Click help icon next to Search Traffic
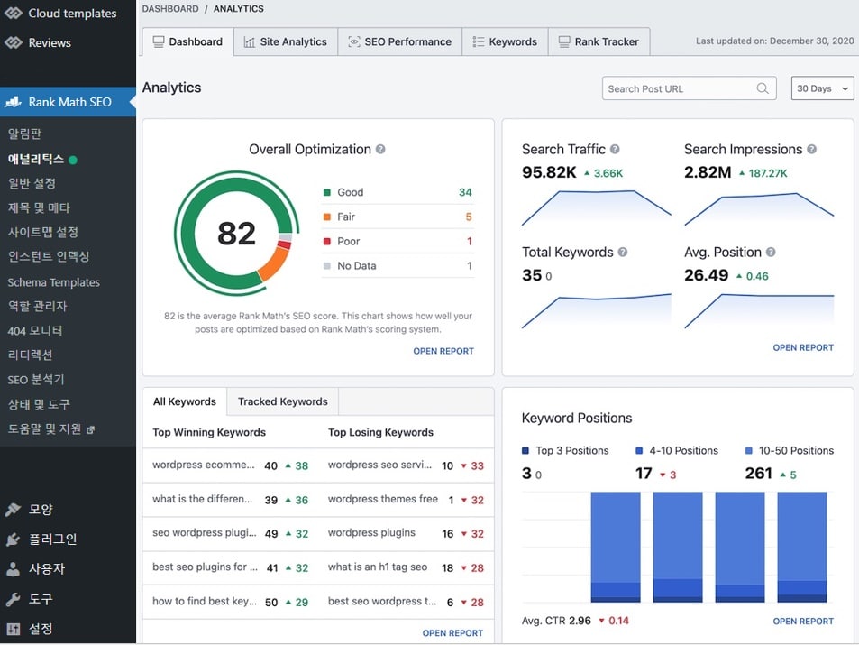Screen dimensions: 859x645 point(615,149)
